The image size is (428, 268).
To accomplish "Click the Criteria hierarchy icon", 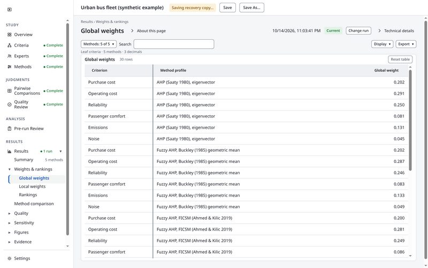I will (10, 46).
